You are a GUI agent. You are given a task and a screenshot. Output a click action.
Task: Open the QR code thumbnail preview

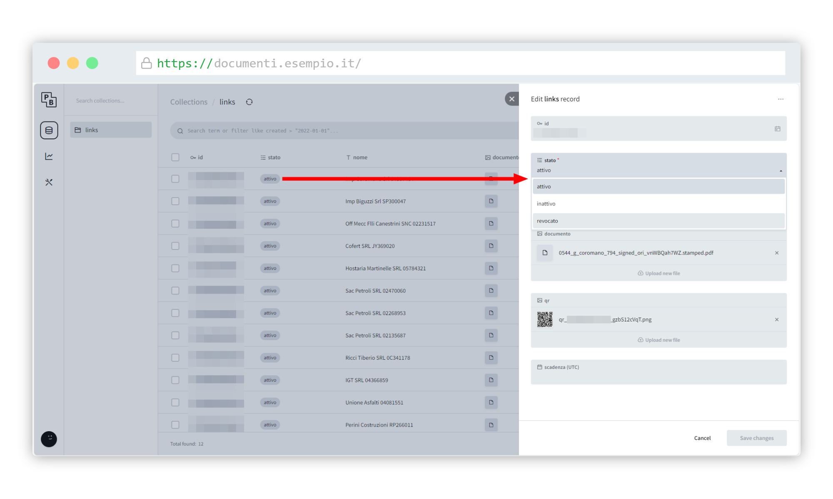pos(545,319)
